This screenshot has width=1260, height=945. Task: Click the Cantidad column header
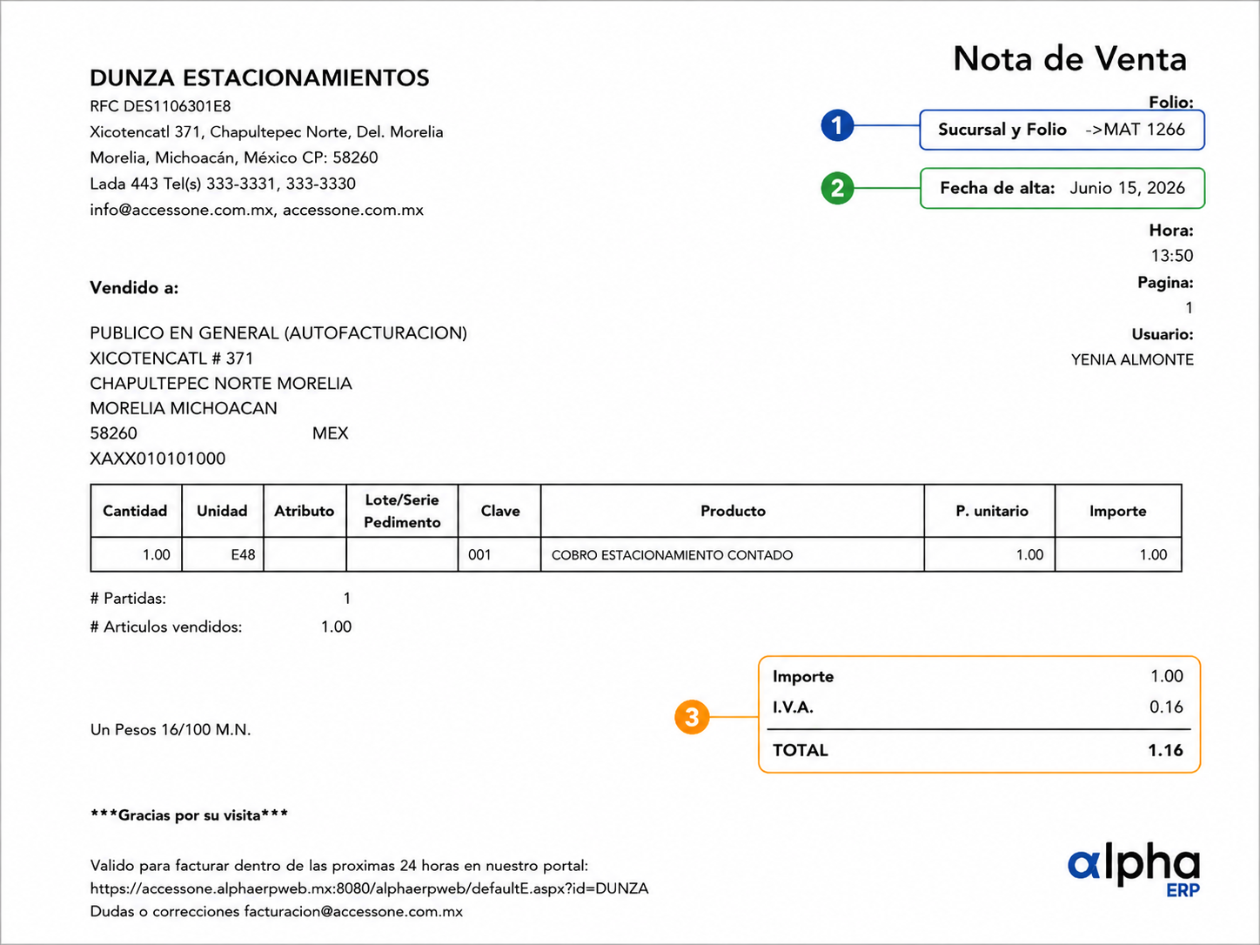136,511
